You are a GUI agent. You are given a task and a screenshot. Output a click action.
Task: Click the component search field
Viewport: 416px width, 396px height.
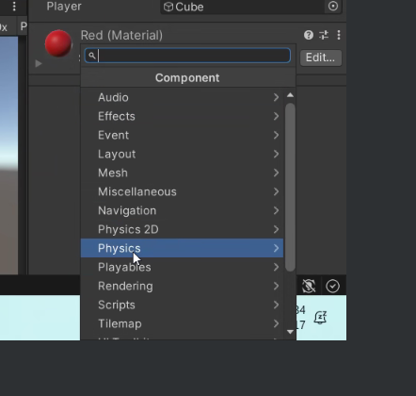click(x=187, y=56)
